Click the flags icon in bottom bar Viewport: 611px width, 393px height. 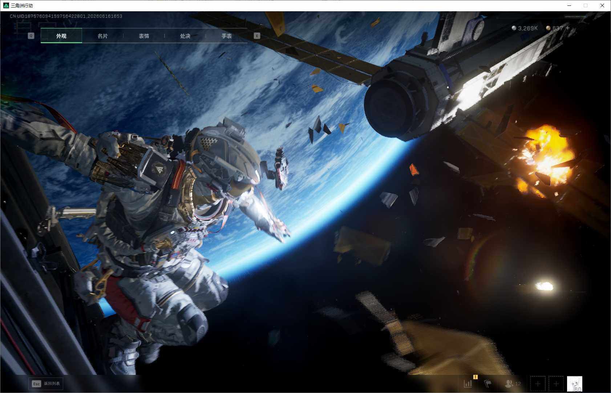point(487,384)
